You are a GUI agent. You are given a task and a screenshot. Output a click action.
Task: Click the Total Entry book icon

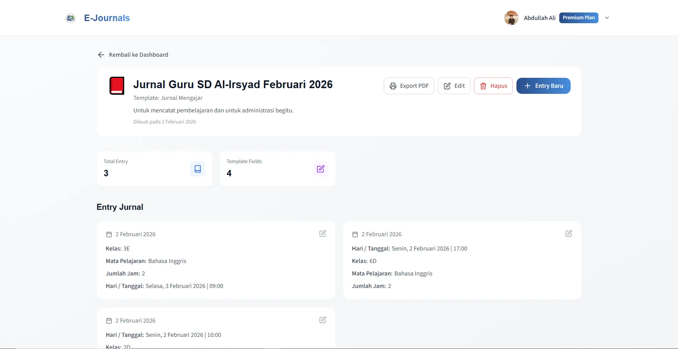click(x=198, y=169)
